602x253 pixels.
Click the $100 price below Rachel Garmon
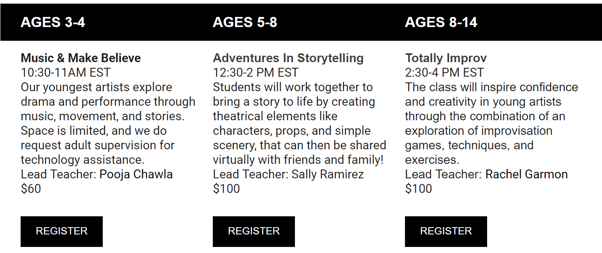pos(418,189)
